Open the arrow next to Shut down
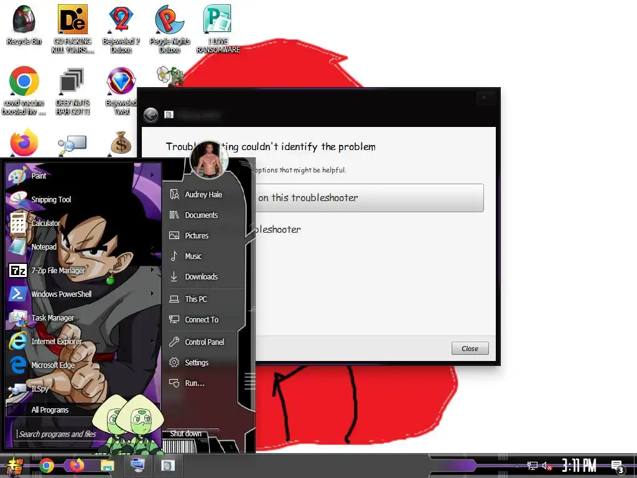 [215, 434]
